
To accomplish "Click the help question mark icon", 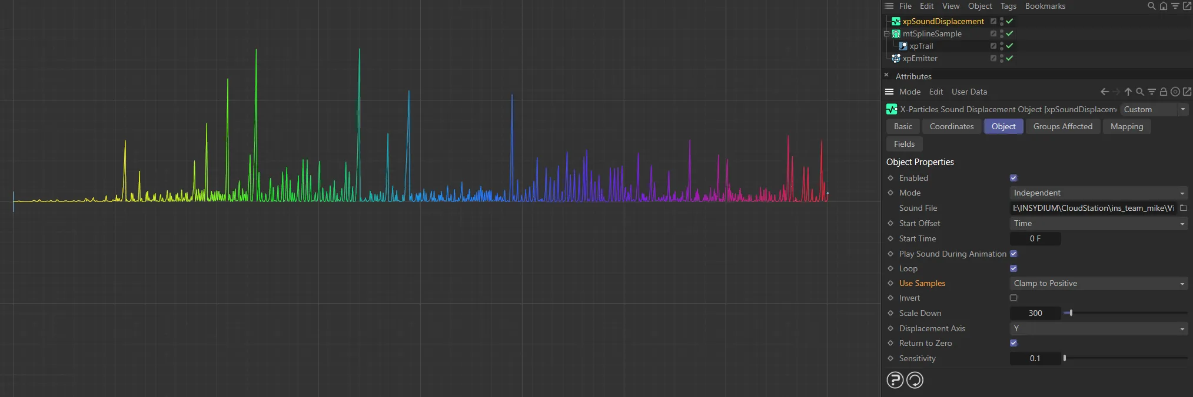I will (x=895, y=380).
